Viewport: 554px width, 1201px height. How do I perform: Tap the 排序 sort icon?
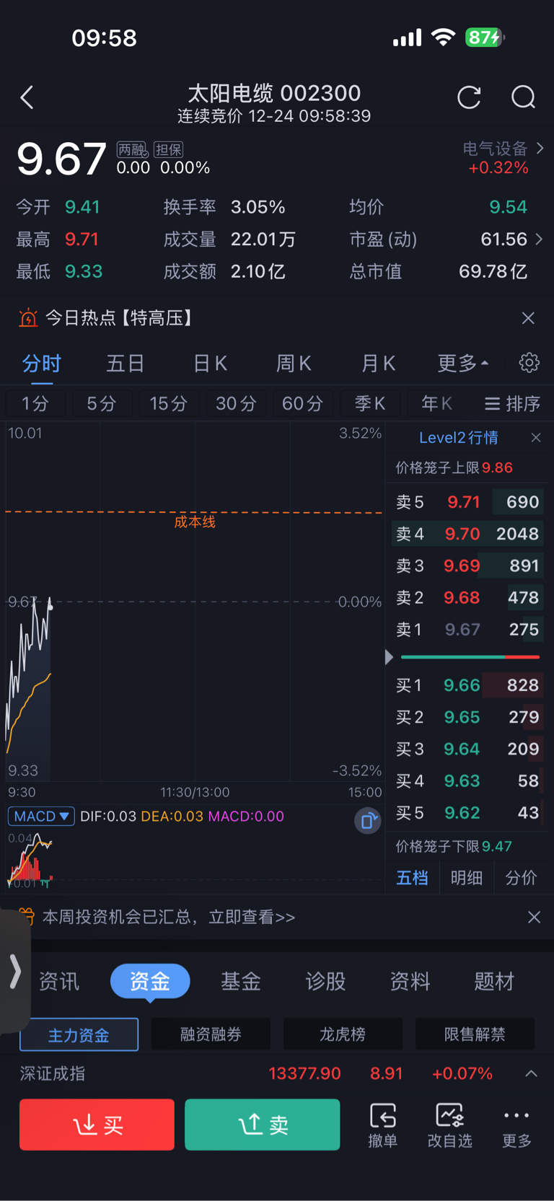tap(512, 403)
